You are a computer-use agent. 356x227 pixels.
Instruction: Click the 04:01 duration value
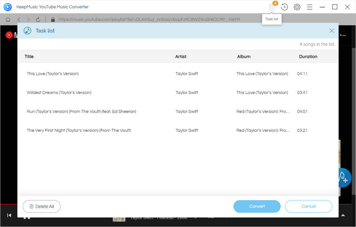tap(302, 111)
